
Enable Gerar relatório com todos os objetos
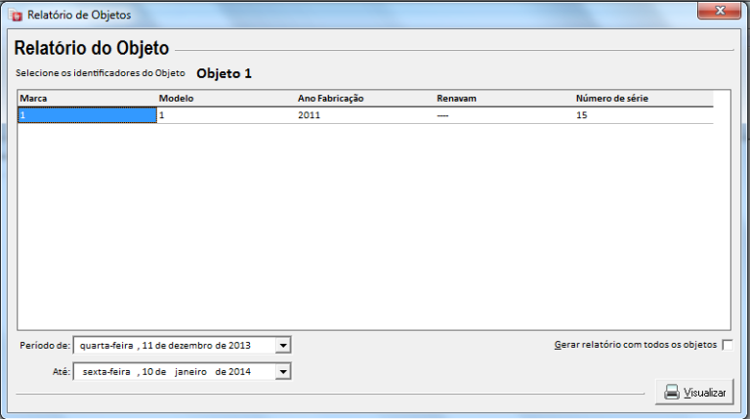coord(727,345)
